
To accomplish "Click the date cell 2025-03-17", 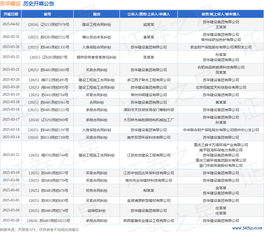I will (x=11, y=120).
